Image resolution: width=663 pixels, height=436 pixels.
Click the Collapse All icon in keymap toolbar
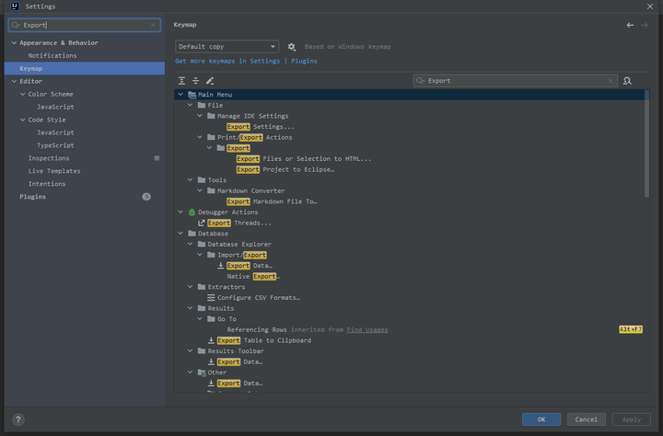pos(195,81)
